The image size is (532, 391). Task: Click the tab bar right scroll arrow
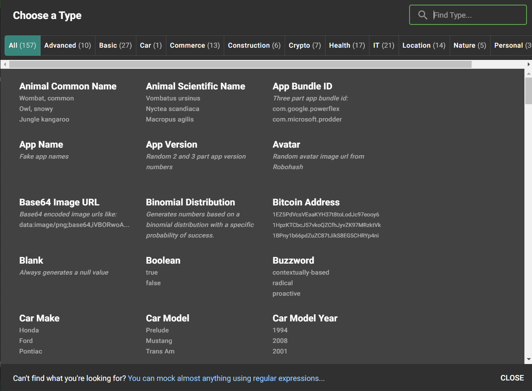tap(529, 64)
